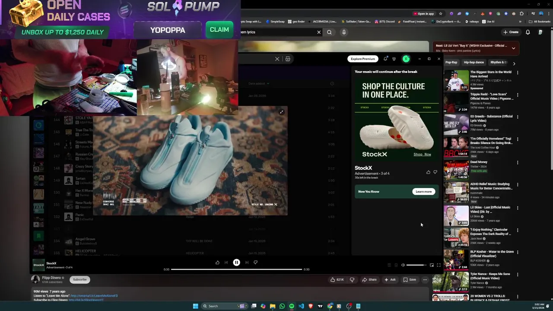Pause playback in the Spotify player
This screenshot has width=553, height=311.
(x=236, y=262)
